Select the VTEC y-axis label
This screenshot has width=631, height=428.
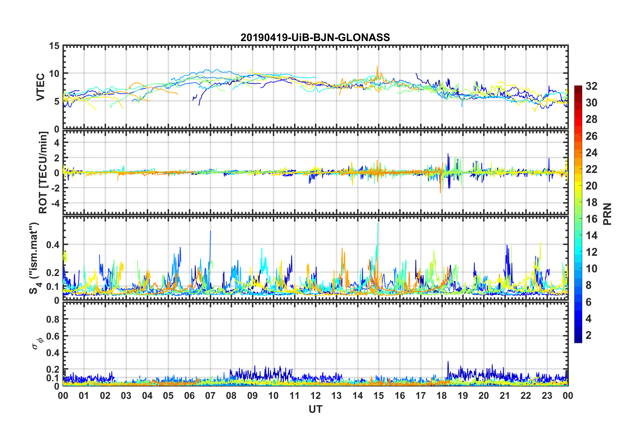pos(40,87)
